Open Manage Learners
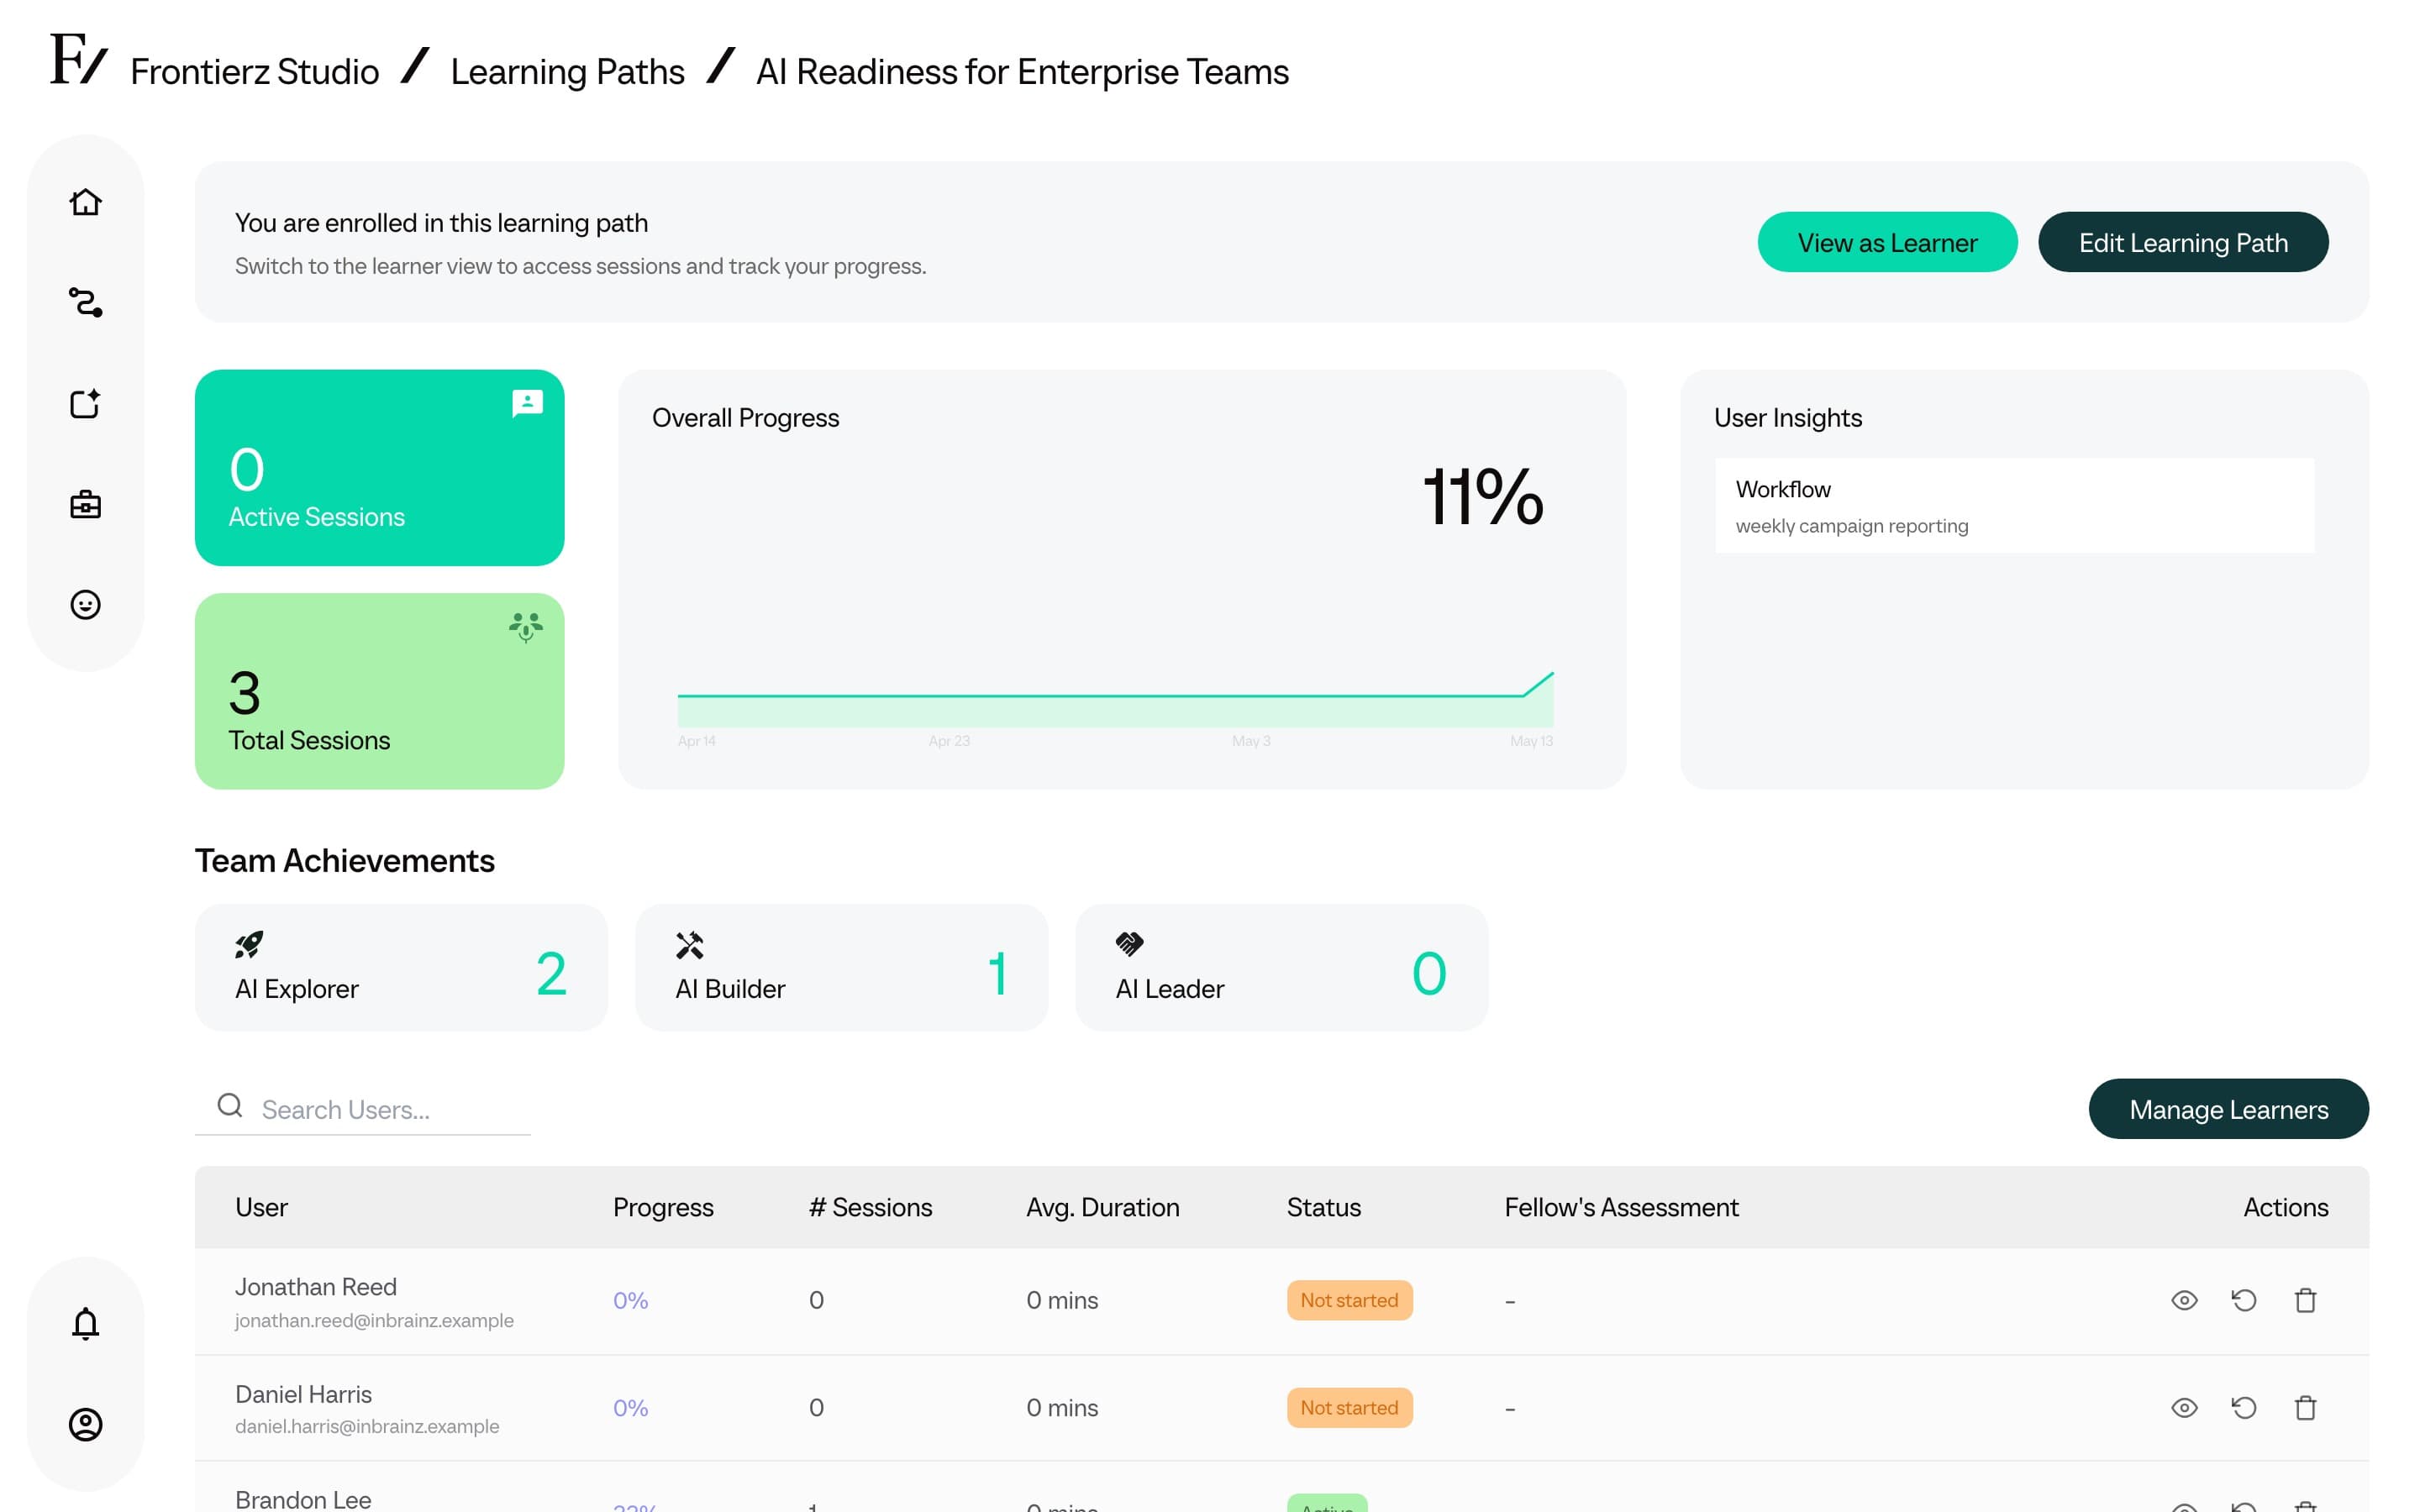 [x=2228, y=1109]
